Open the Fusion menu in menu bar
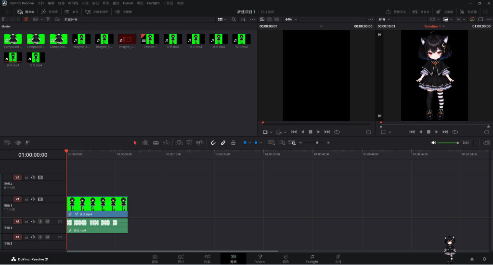Viewport: 493px width, 265px height. click(128, 3)
